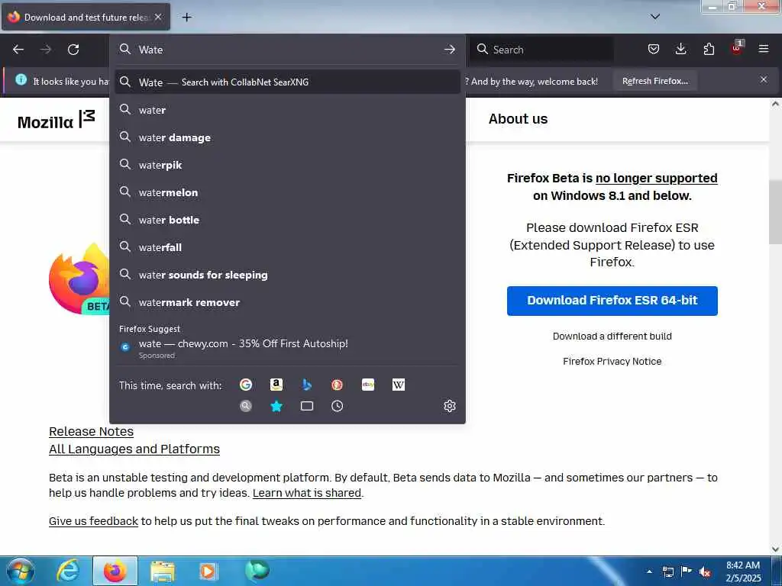Click the muted volume tray icon
782x586 pixels.
(x=705, y=572)
